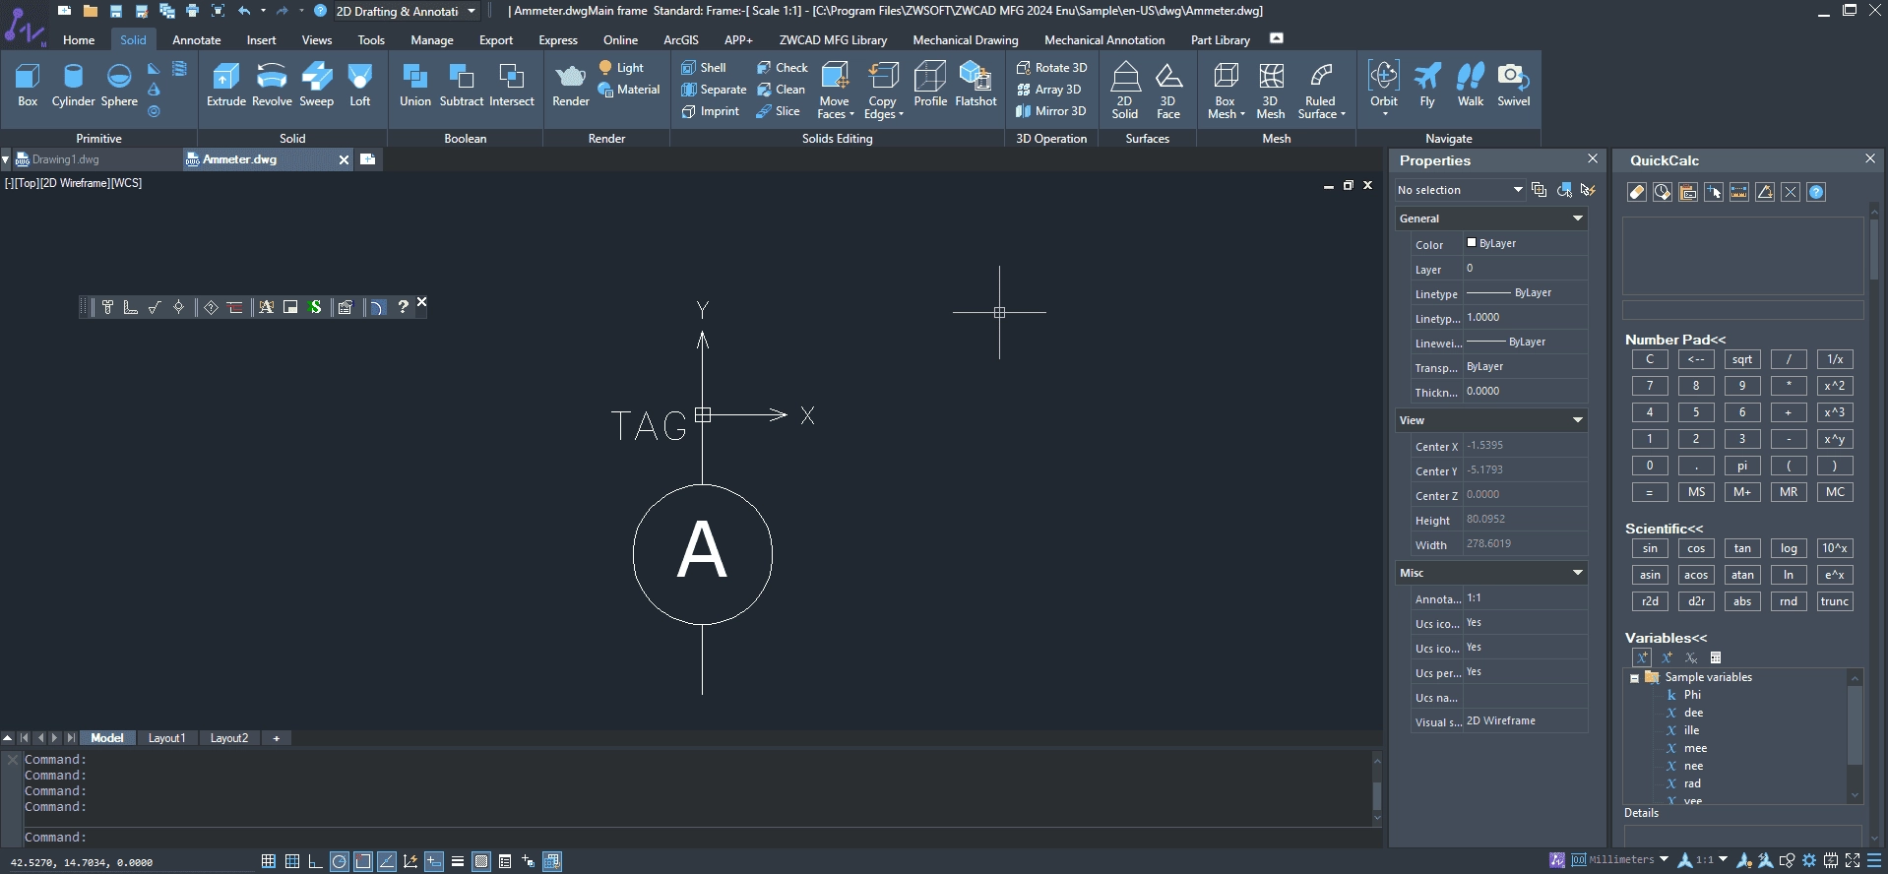Viewport: 1888px width, 874px height.
Task: Choose the Intersect boolean tool
Action: (512, 86)
